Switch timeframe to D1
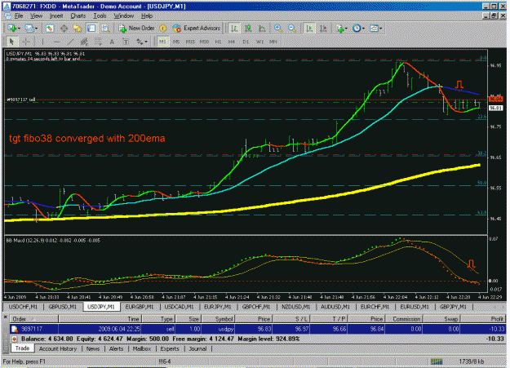The height and width of the screenshot is (368, 510). tap(246, 42)
